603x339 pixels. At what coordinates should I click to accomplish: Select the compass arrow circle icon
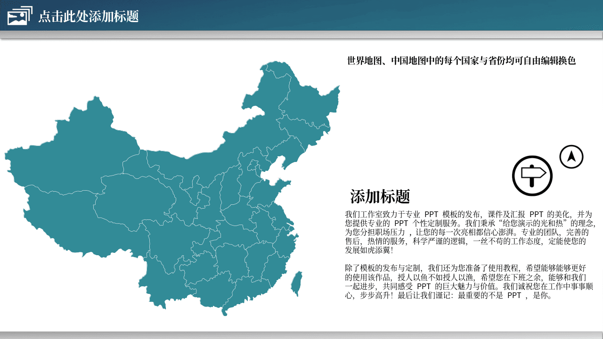click(x=571, y=157)
